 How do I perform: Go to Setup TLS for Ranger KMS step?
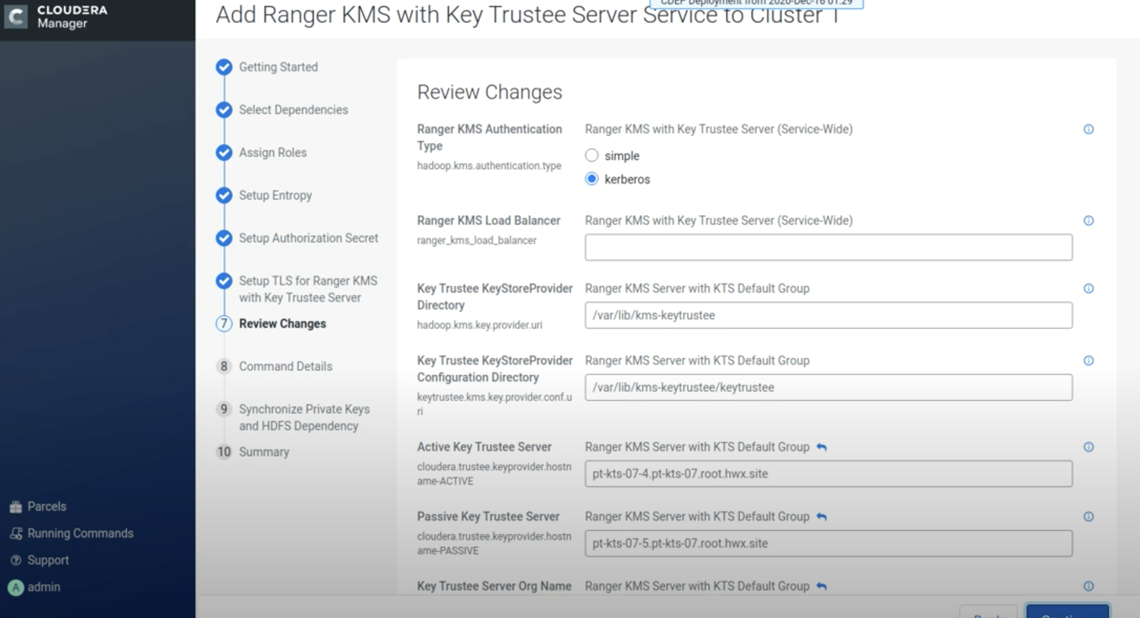(308, 289)
